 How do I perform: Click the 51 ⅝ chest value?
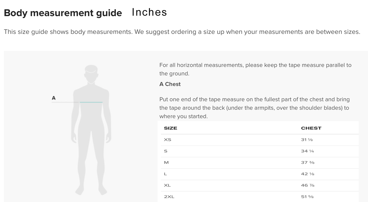tap(307, 197)
